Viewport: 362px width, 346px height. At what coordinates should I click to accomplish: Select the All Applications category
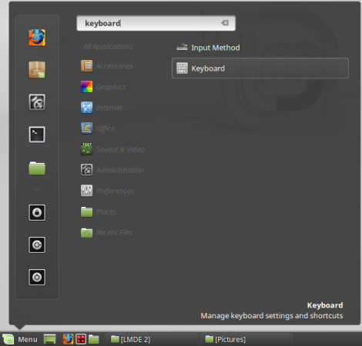coord(108,46)
